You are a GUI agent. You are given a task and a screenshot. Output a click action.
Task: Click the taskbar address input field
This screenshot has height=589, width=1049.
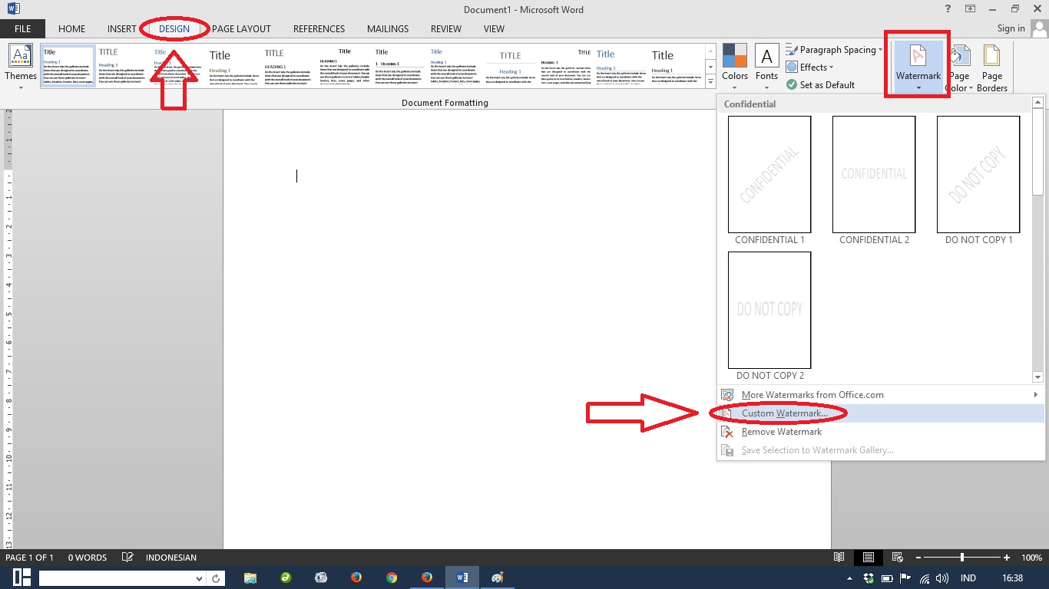[x=115, y=578]
